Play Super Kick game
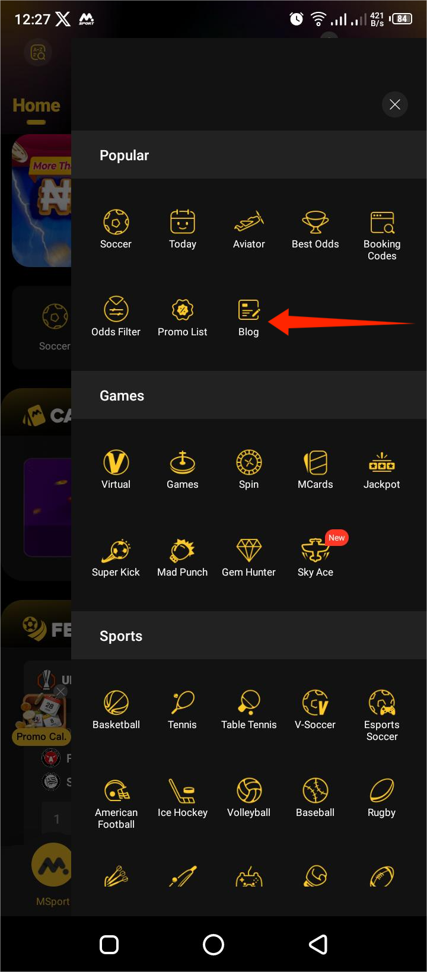The image size is (427, 972). click(x=116, y=551)
